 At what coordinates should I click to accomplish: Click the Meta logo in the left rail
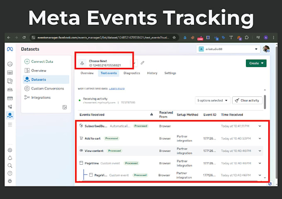click(10, 49)
